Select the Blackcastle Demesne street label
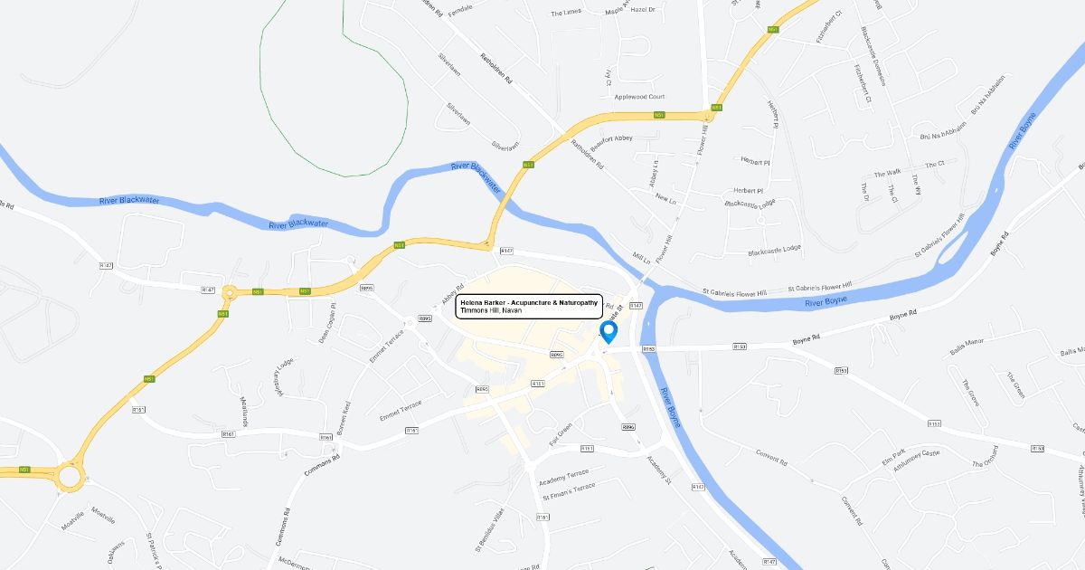 coord(874,56)
